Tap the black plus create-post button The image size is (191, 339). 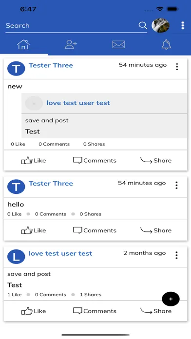[x=171, y=299]
